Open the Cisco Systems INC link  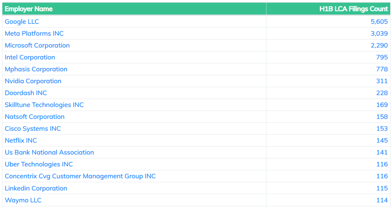point(33,128)
